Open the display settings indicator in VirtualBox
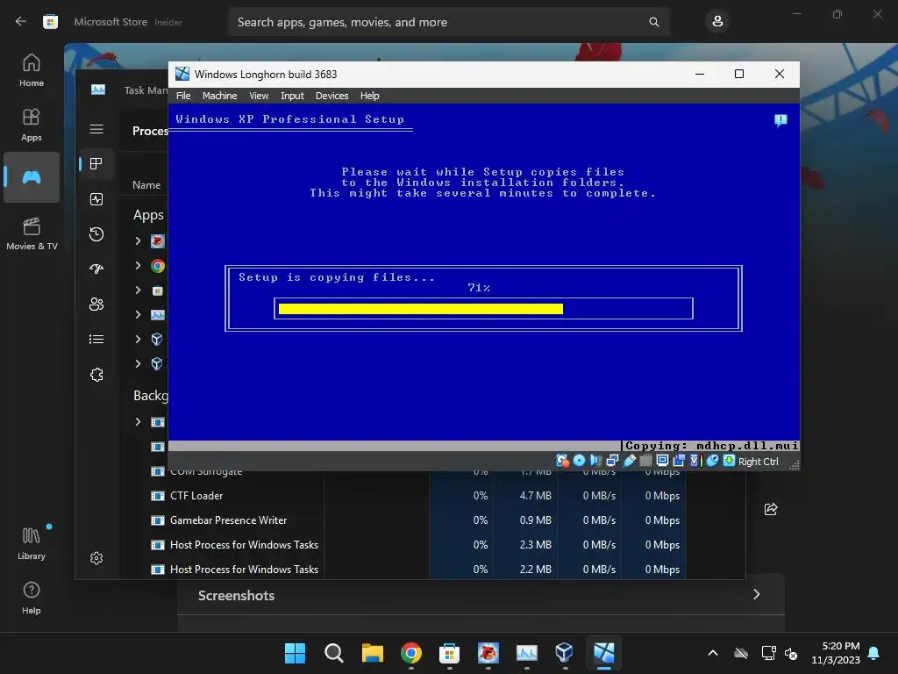Image resolution: width=898 pixels, height=674 pixels. tap(662, 461)
